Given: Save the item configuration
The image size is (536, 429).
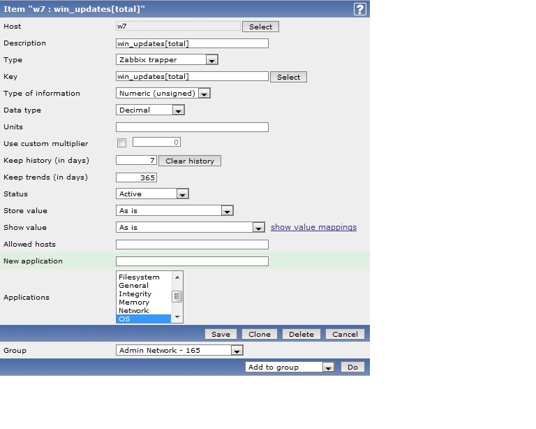Looking at the screenshot, I should tap(221, 334).
